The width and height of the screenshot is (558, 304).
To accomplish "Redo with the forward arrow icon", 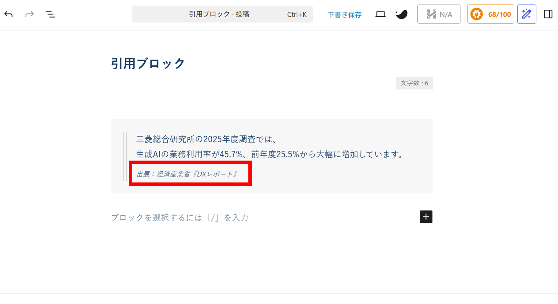I will (x=30, y=14).
